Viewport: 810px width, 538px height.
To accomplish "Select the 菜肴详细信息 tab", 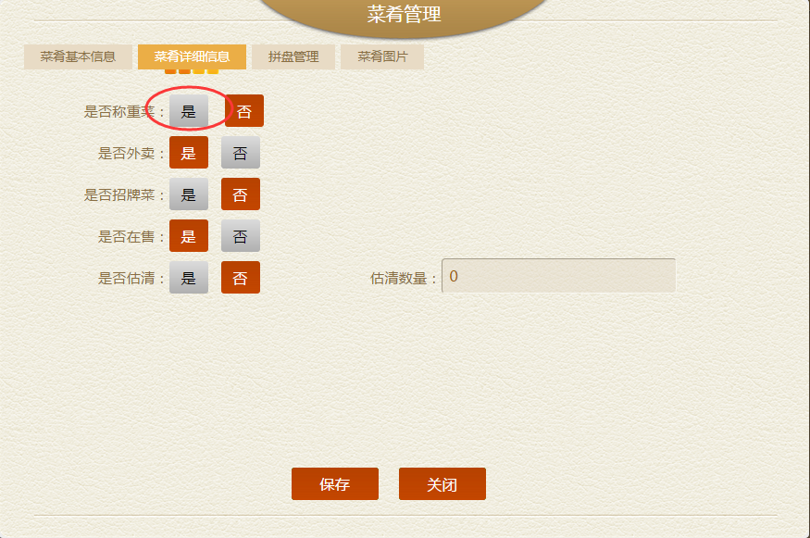I will [x=192, y=56].
